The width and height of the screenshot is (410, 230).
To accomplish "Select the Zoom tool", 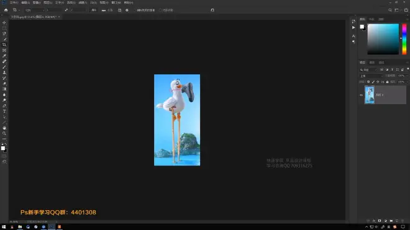I will (x=4, y=133).
